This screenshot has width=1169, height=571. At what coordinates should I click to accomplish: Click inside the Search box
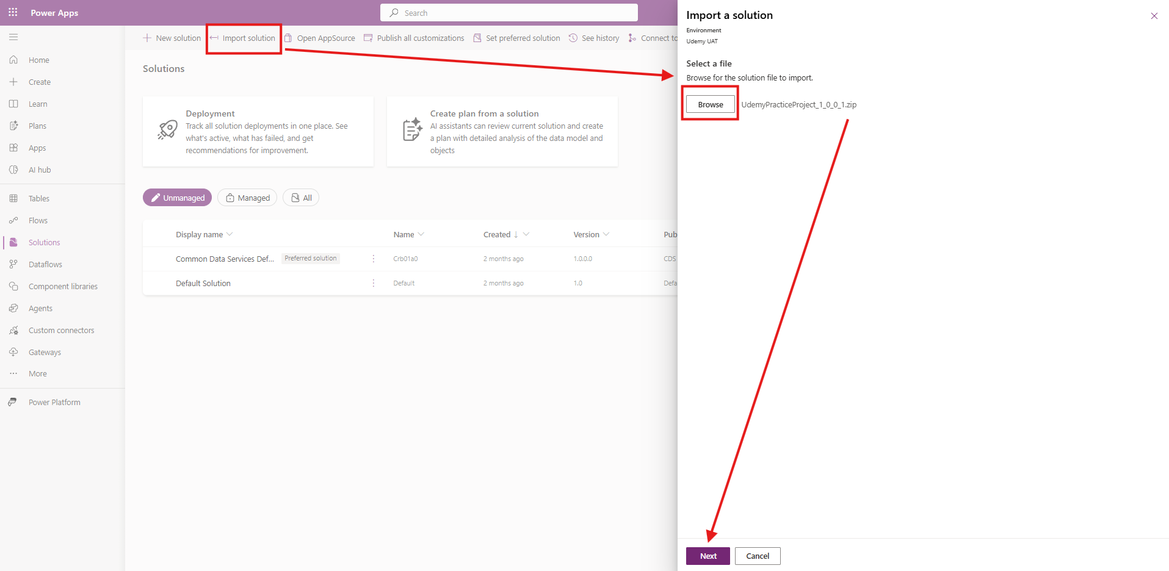pyautogui.click(x=509, y=13)
